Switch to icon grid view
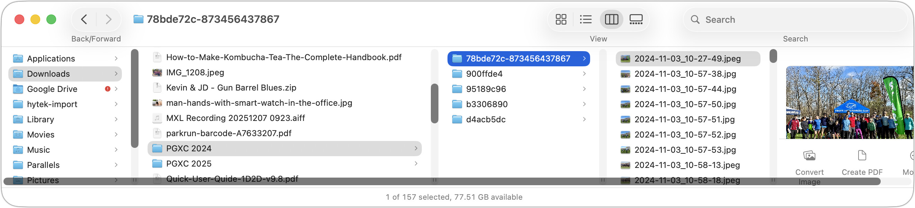Image resolution: width=915 pixels, height=208 pixels. pyautogui.click(x=561, y=19)
